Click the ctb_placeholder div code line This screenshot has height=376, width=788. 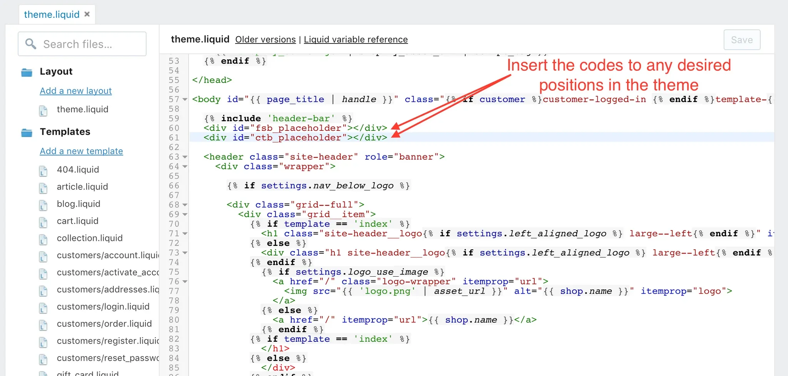tap(295, 137)
